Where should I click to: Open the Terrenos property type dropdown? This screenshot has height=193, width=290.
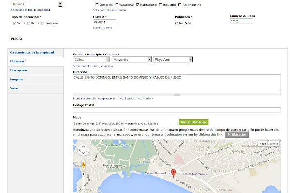37,4
